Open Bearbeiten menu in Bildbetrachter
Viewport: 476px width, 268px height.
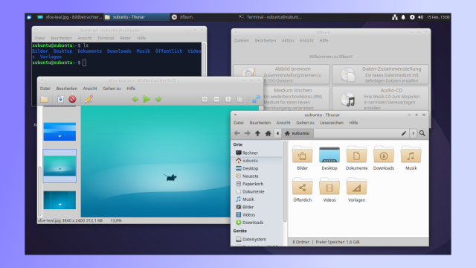(66, 89)
